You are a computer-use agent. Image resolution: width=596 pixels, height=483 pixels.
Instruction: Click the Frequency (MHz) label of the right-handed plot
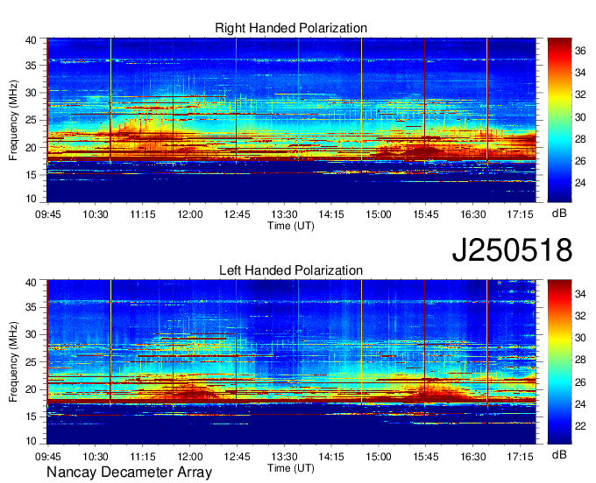click(x=13, y=120)
